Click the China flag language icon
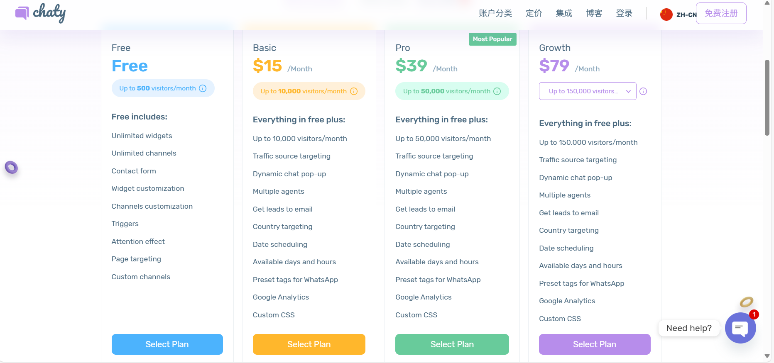 click(x=666, y=15)
